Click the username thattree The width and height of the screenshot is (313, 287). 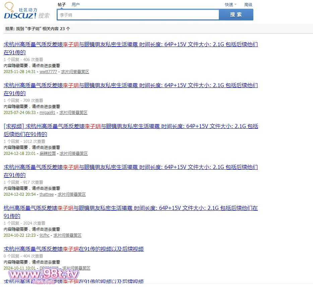(47, 194)
